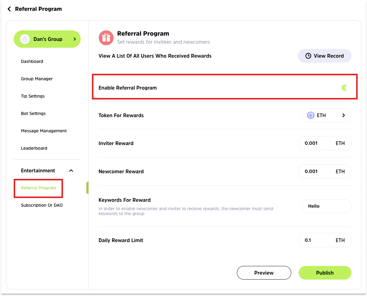
Task: Click the back arrow beside Referral Program
Action: click(9, 9)
